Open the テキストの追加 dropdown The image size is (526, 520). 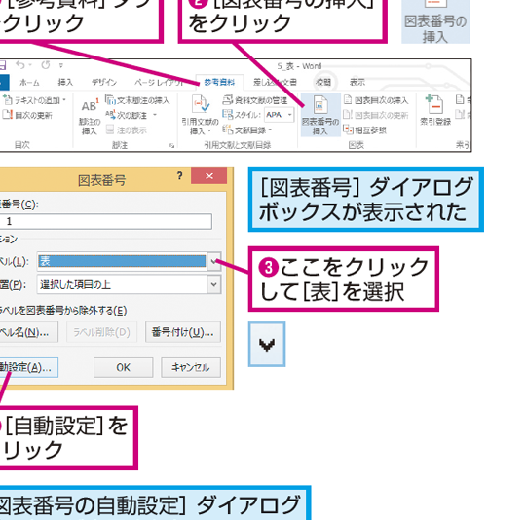[34, 100]
